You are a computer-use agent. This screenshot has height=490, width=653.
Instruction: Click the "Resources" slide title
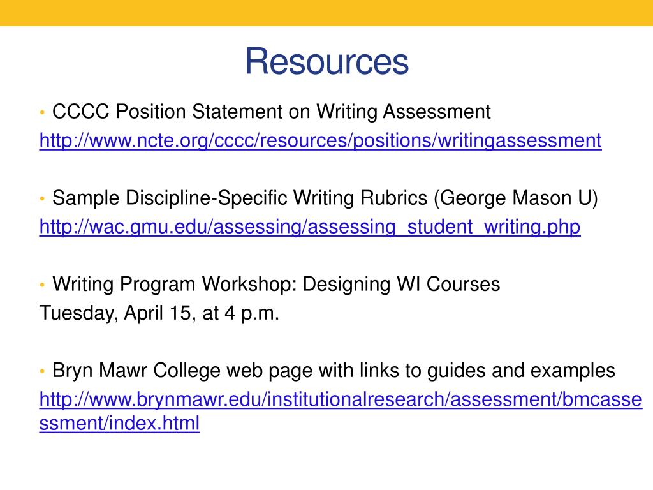[326, 61]
